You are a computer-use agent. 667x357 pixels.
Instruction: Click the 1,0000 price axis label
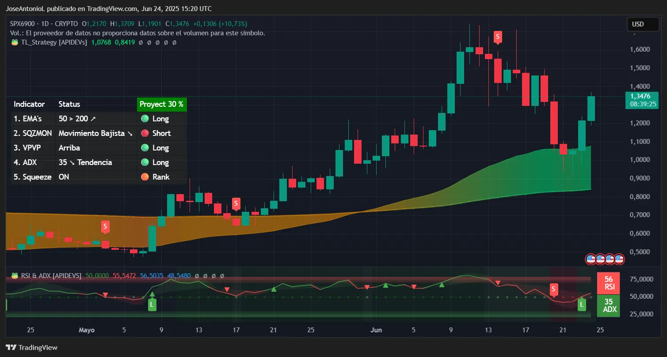coord(640,160)
